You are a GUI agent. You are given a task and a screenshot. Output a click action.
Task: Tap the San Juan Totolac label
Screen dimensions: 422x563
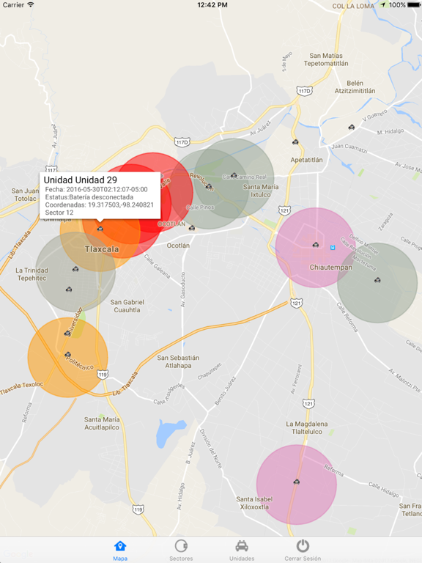pos(25,194)
